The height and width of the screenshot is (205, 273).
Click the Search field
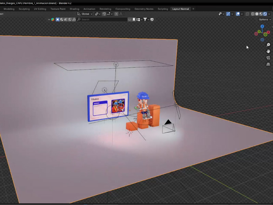tap(102, 19)
